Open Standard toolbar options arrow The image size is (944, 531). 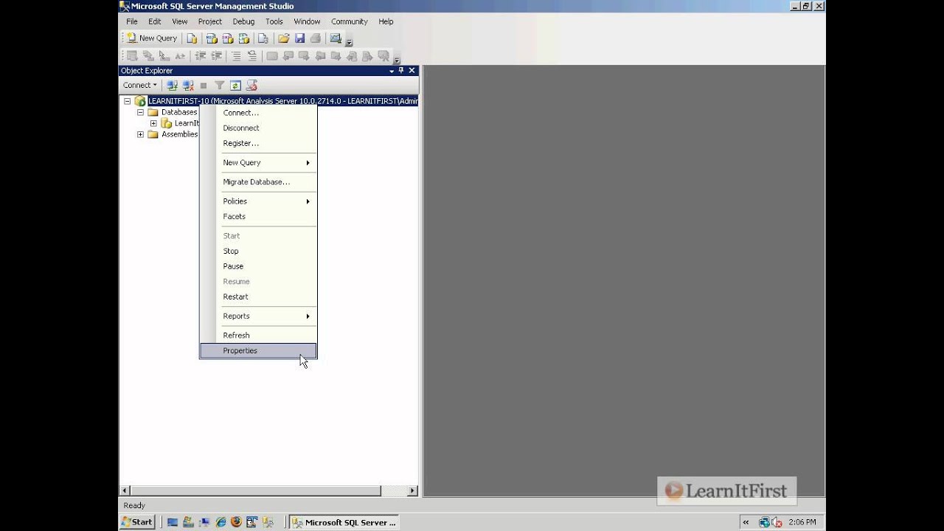coord(349,41)
